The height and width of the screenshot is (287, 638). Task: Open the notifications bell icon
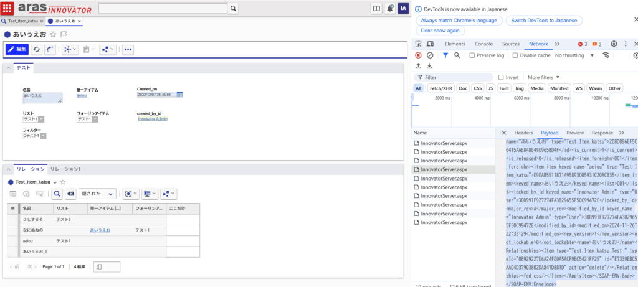(x=390, y=8)
